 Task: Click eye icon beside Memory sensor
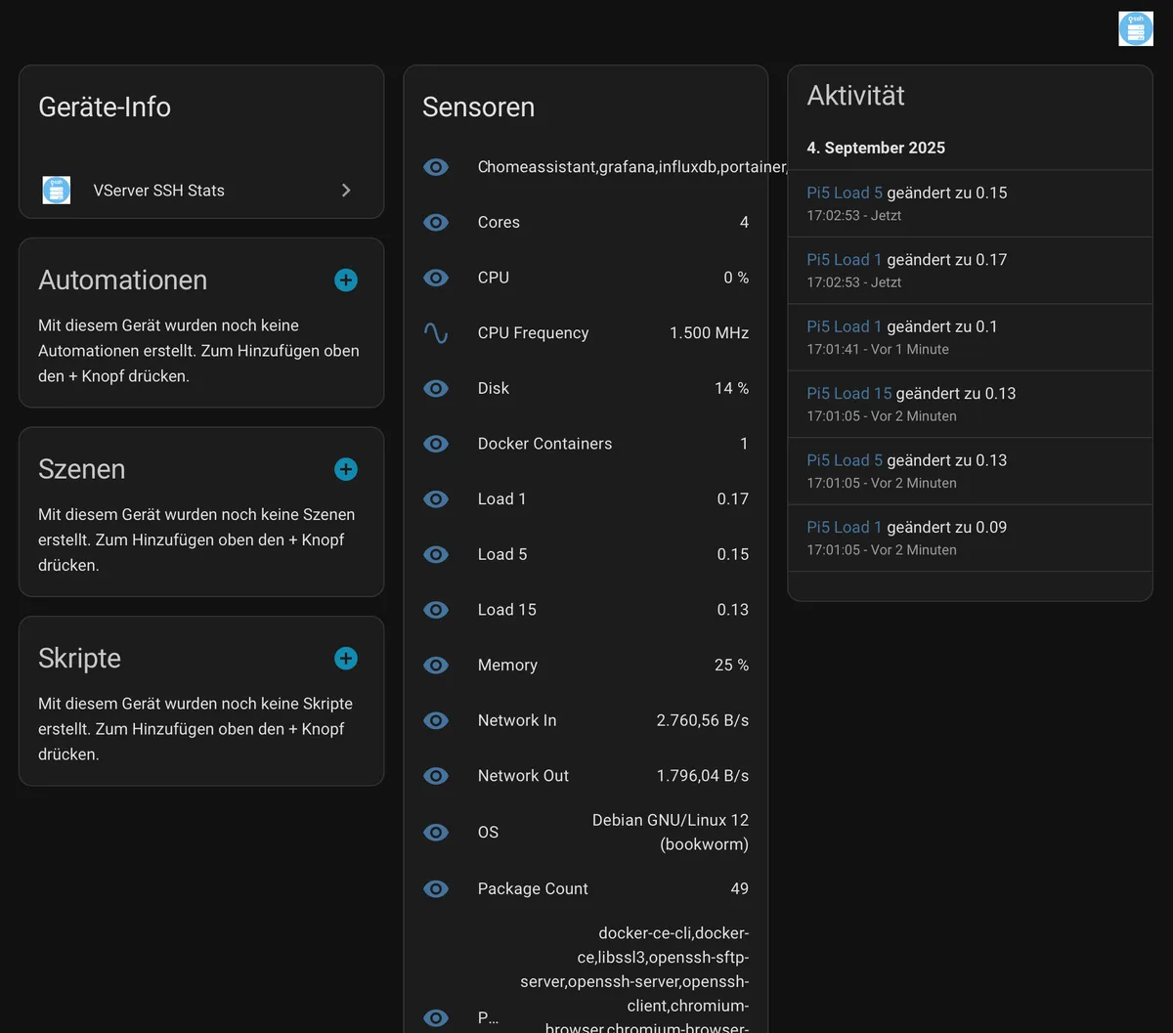click(436, 666)
